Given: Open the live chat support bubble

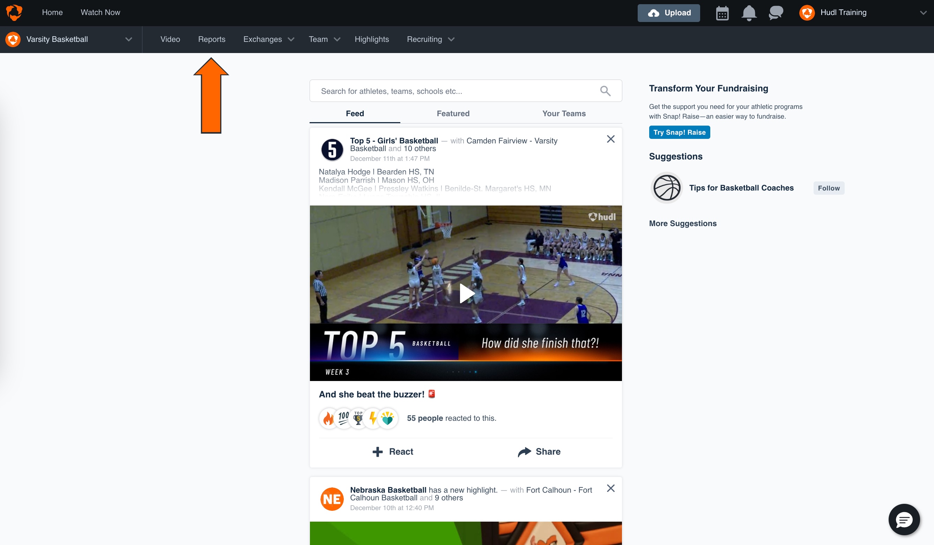Looking at the screenshot, I should [904, 520].
